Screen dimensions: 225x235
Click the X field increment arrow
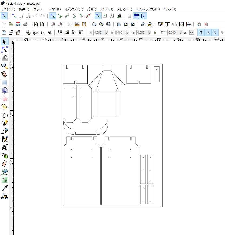107,31
